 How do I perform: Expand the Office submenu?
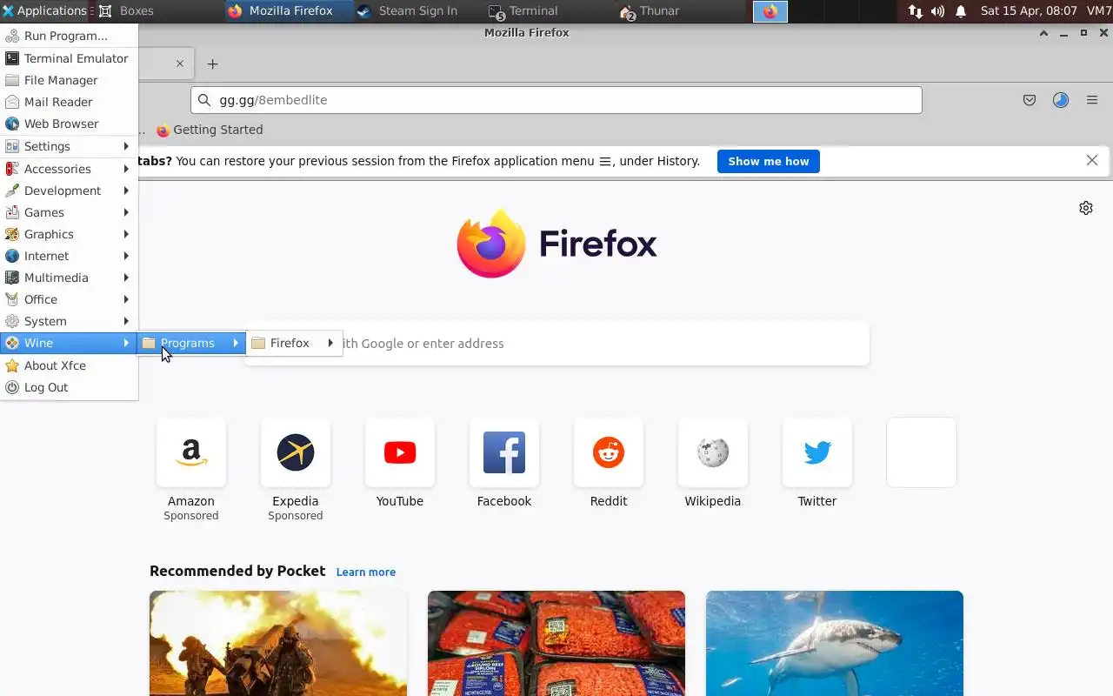[x=69, y=299]
